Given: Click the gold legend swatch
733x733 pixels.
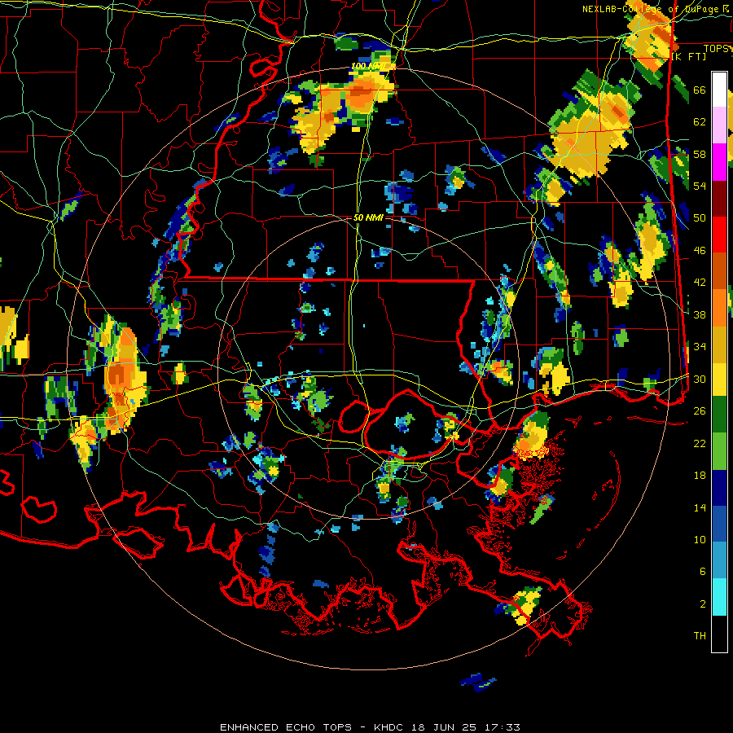Looking at the screenshot, I should [x=719, y=344].
